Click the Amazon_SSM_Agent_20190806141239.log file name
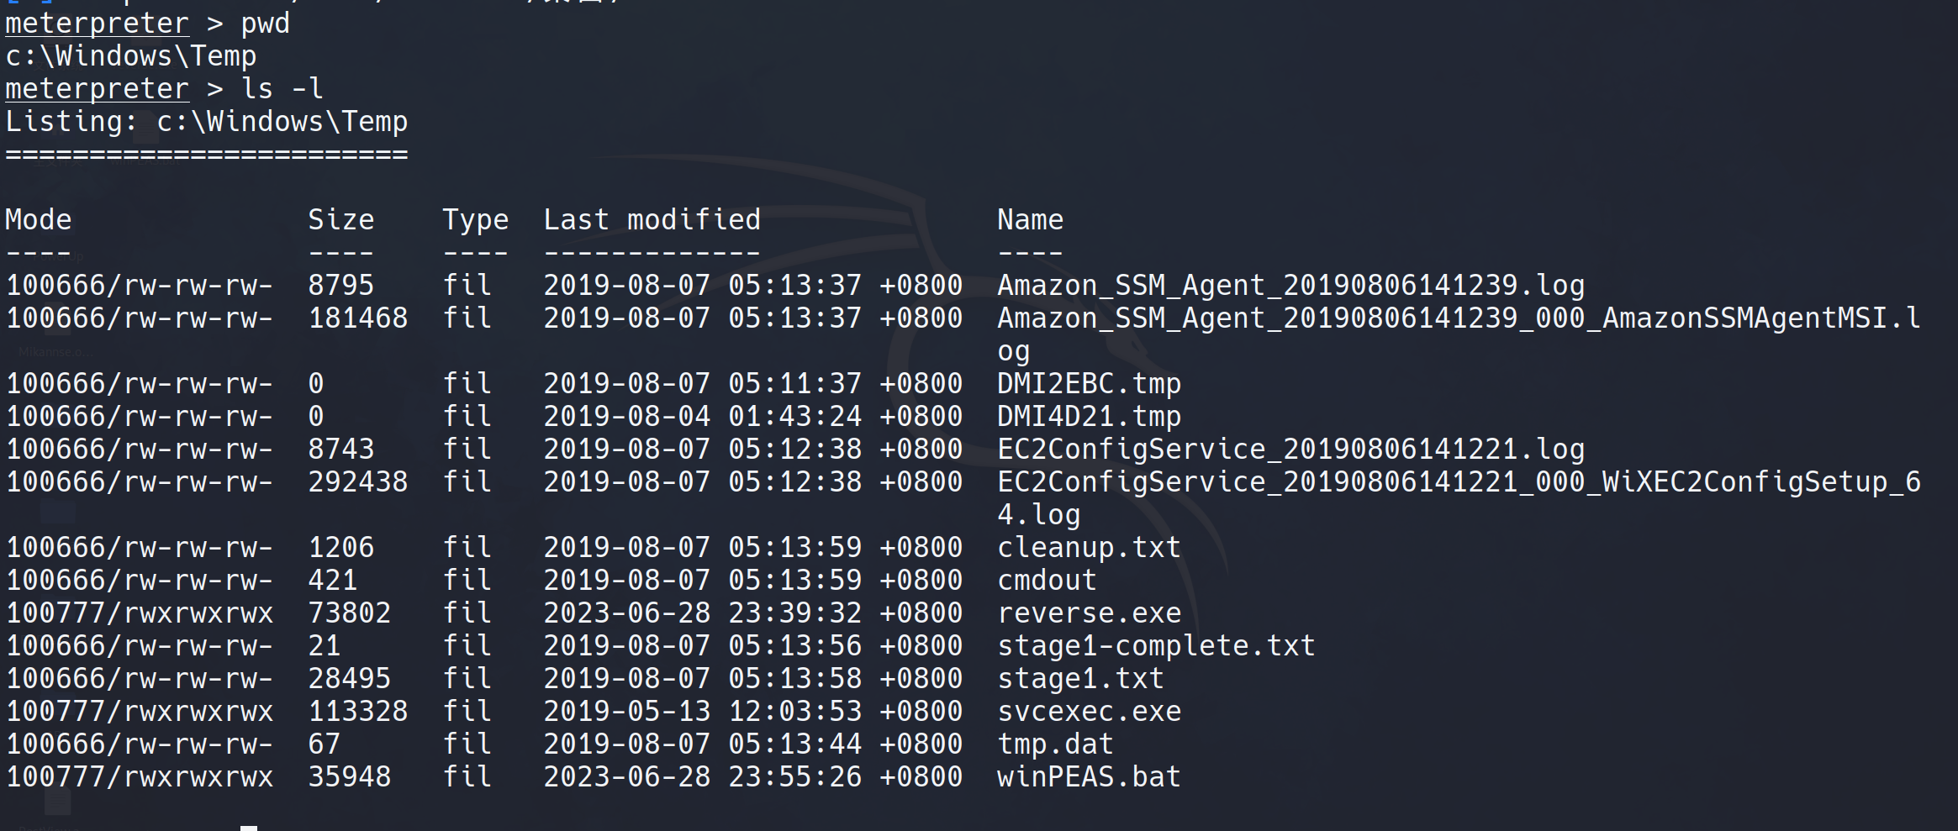Screen dimensions: 1958x831 (1290, 286)
